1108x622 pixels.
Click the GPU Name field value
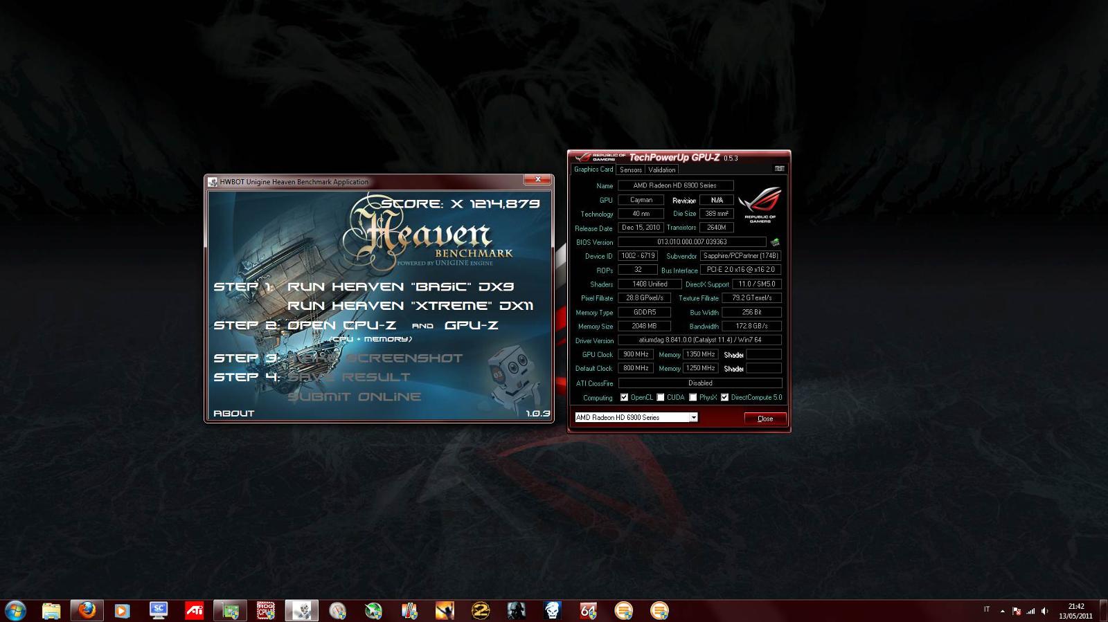click(x=675, y=185)
